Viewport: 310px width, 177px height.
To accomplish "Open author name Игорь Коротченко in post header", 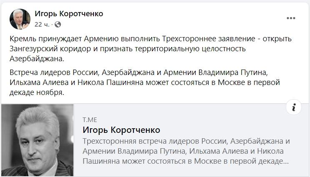I will pos(69,14).
